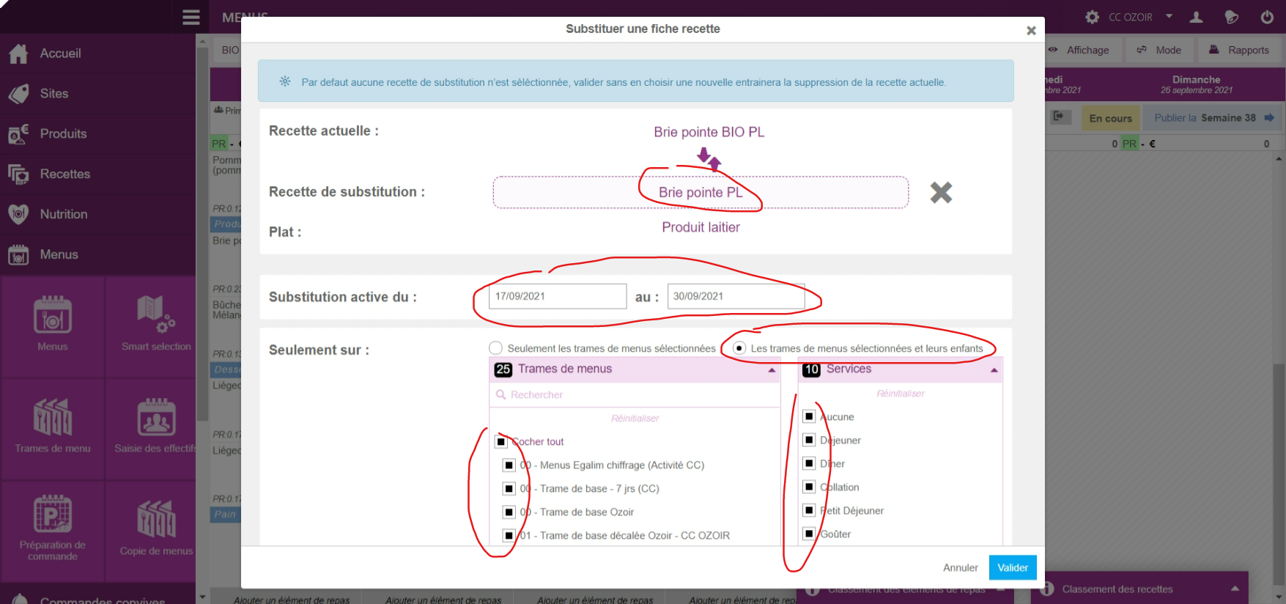Collapse the Trames de menus list
Screen dimensions: 1286x604
(772, 370)
